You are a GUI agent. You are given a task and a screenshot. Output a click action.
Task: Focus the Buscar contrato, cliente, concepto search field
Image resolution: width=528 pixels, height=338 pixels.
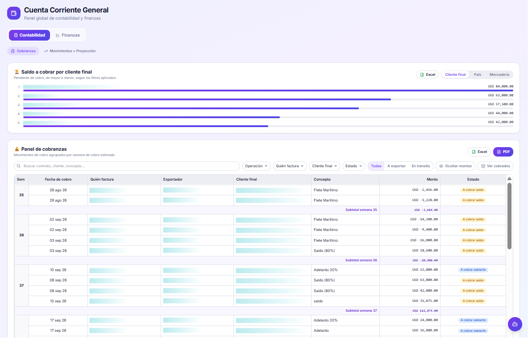127,166
